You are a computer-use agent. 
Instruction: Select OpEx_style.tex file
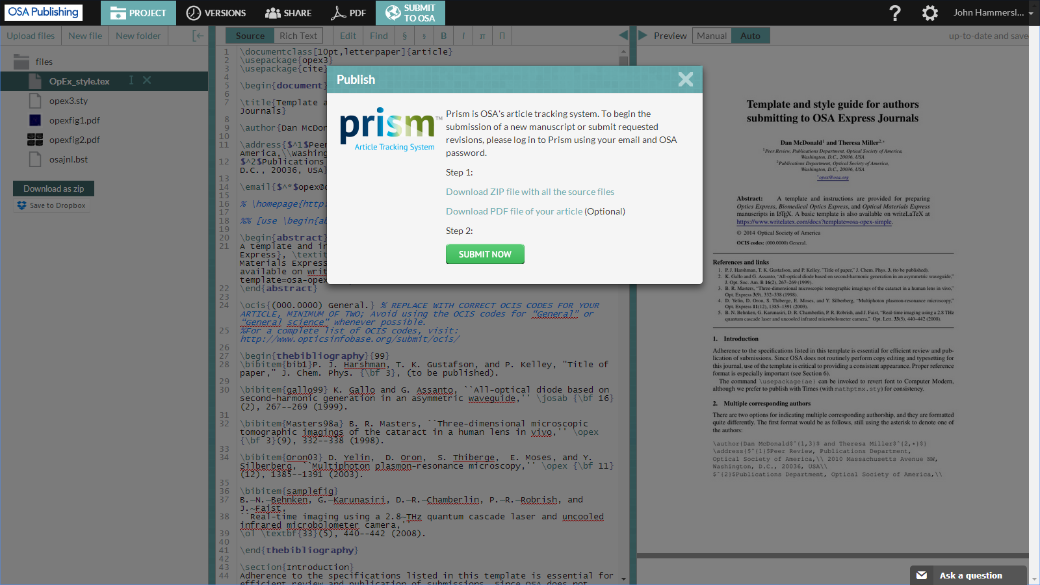coord(79,81)
